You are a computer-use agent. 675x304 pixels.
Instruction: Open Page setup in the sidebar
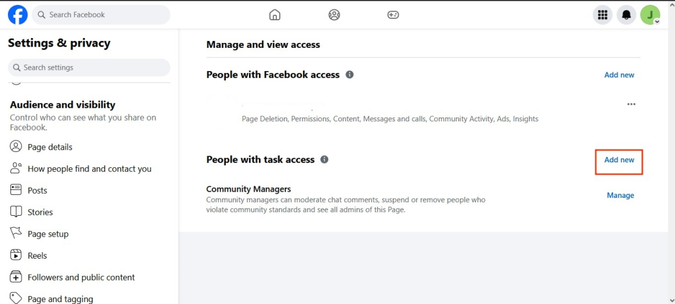click(48, 234)
